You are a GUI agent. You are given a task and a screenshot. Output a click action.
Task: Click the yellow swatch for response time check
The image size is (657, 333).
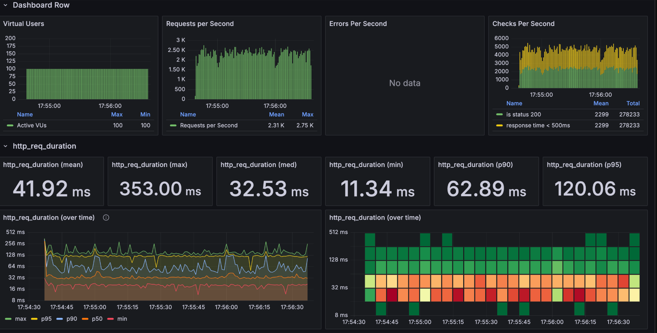(x=499, y=126)
